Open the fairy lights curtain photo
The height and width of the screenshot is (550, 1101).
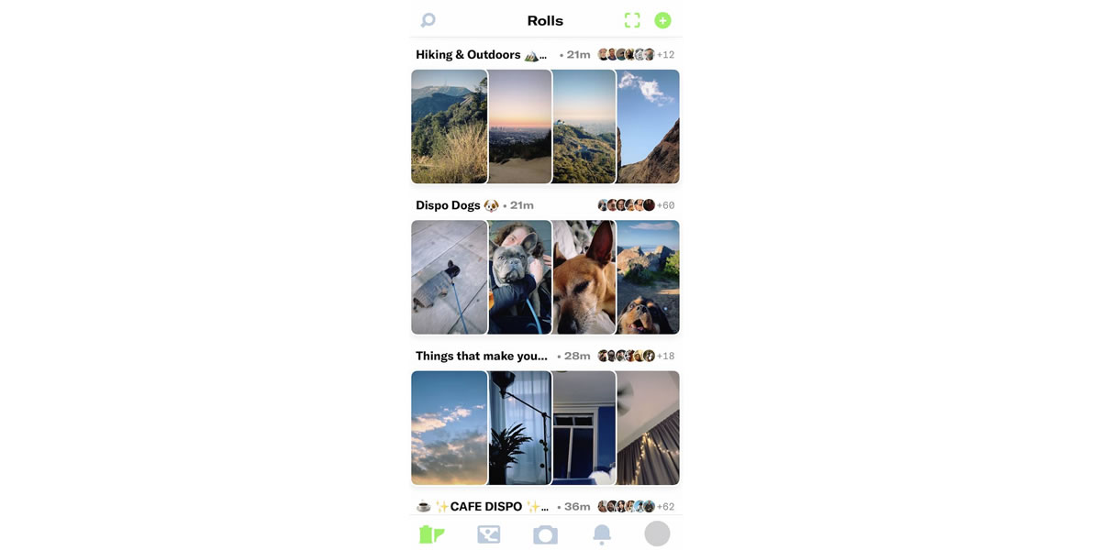pyautogui.click(x=649, y=427)
